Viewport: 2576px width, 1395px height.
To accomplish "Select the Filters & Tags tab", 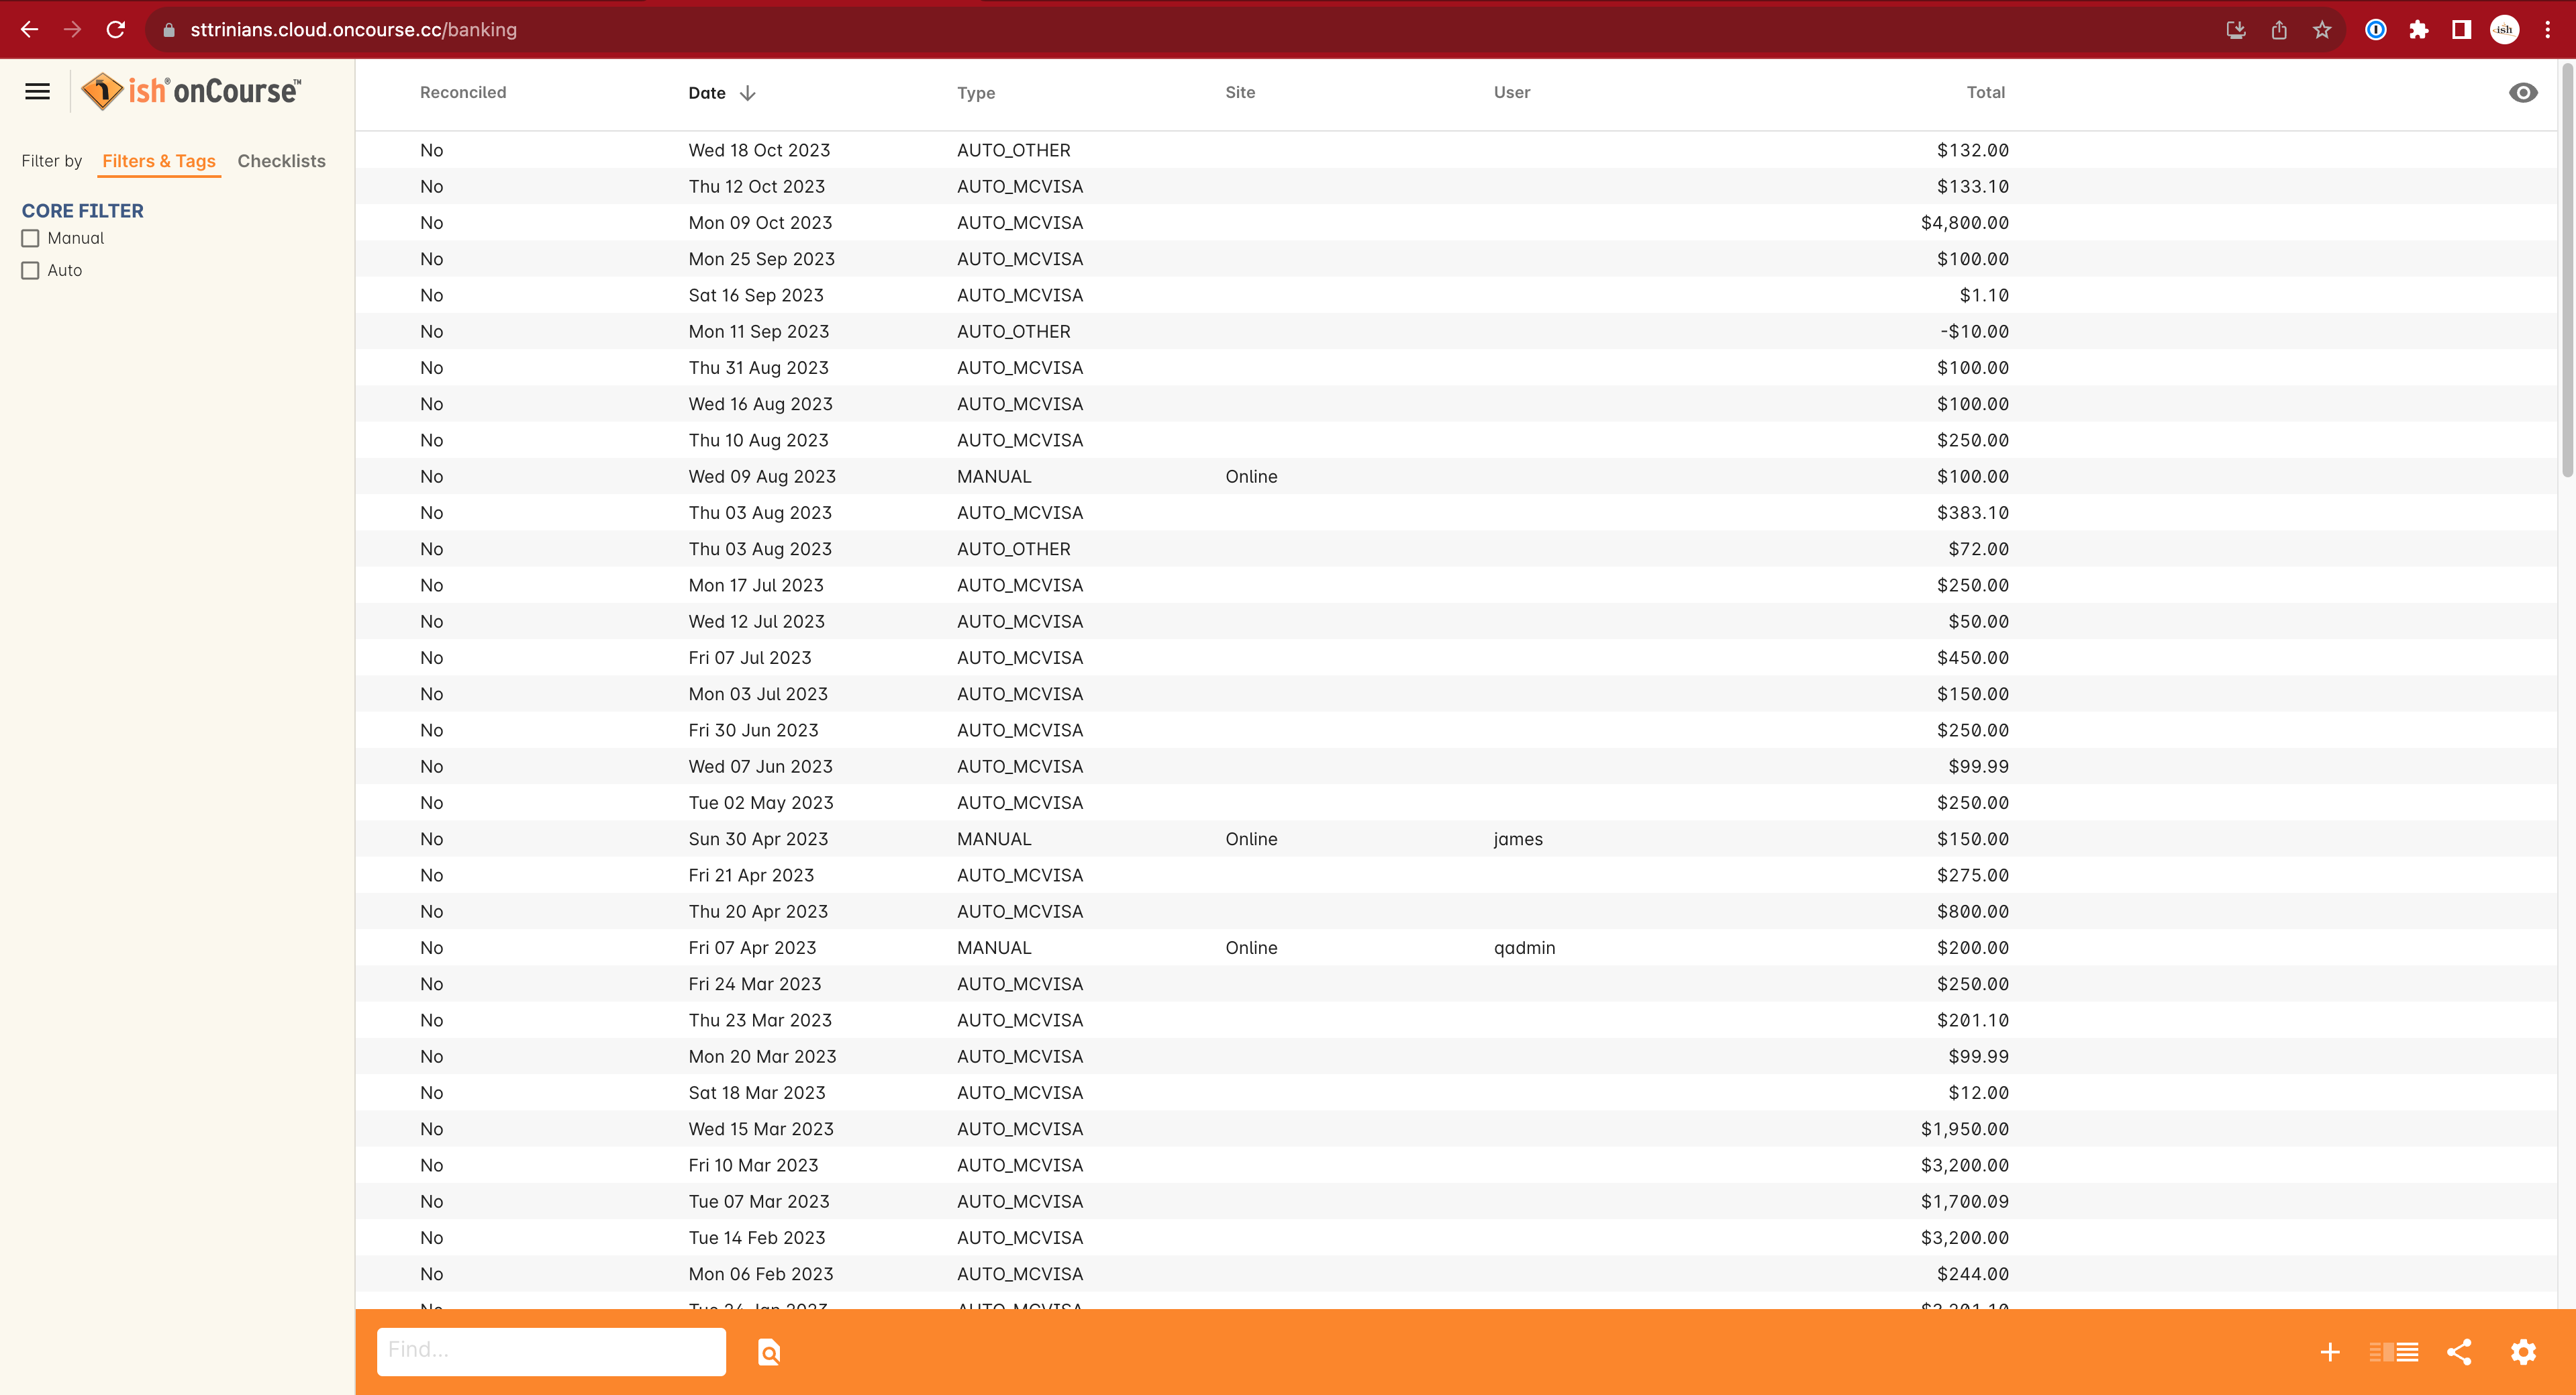I will click(x=160, y=160).
